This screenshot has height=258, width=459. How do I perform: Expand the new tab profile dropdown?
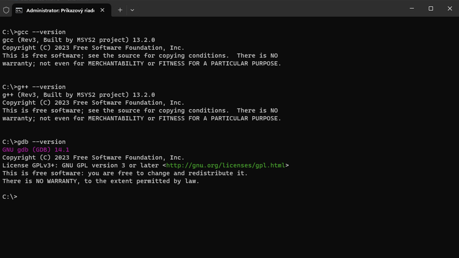(133, 10)
